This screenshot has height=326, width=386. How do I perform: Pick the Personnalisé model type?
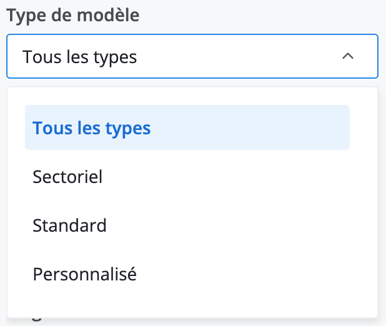point(187,274)
